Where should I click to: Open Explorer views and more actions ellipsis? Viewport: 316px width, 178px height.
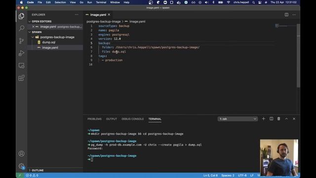pos(77,14)
